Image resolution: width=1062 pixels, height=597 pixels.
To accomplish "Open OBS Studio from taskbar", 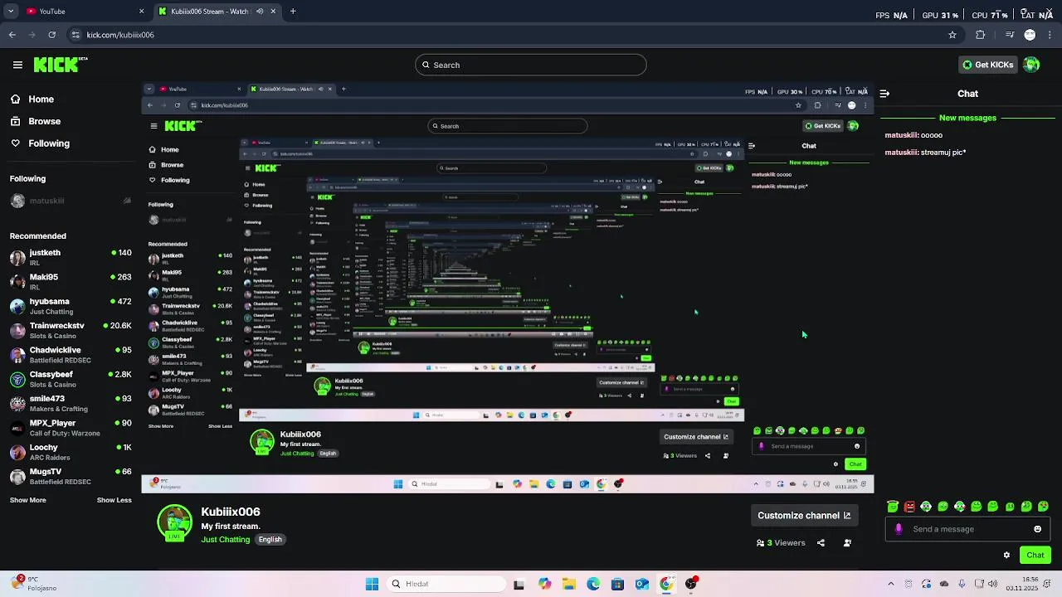I will 691,584.
